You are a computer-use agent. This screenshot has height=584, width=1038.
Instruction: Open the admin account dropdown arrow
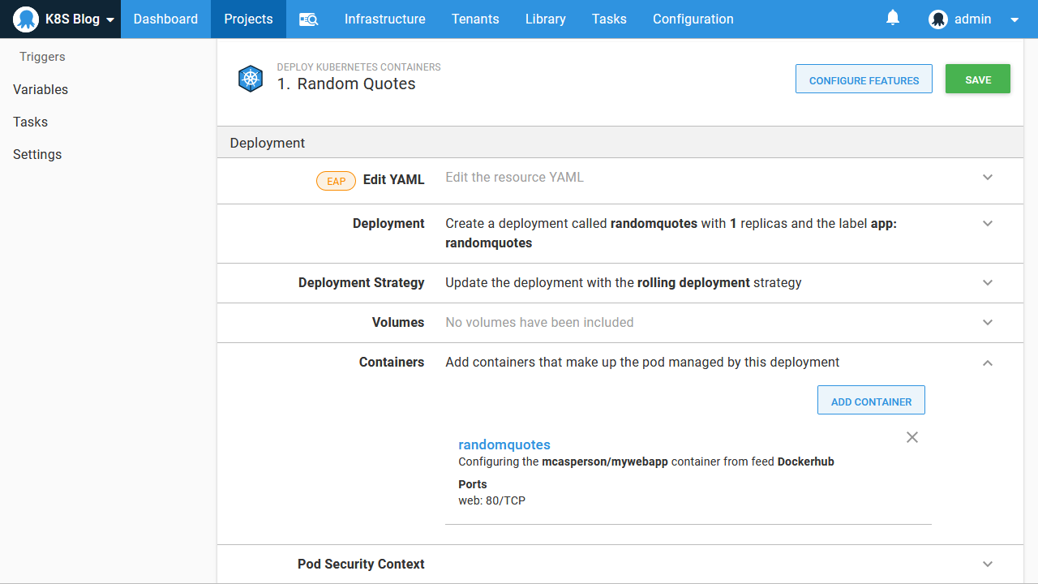coord(1014,20)
